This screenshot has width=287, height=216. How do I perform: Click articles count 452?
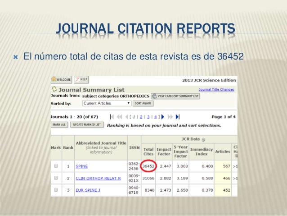point(227,190)
